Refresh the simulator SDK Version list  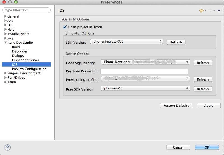point(176,42)
